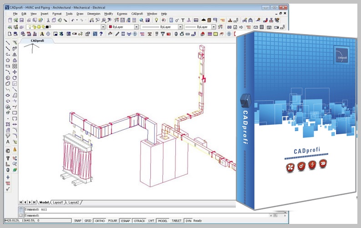
Task: Switch to the Layout1 tab
Action: click(58, 202)
